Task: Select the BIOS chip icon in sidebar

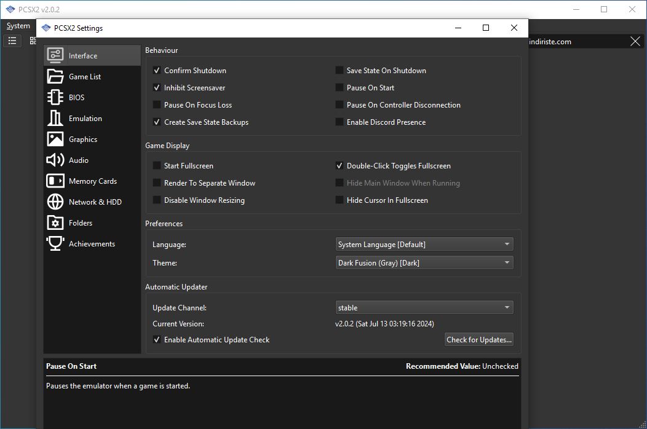Action: click(x=55, y=97)
